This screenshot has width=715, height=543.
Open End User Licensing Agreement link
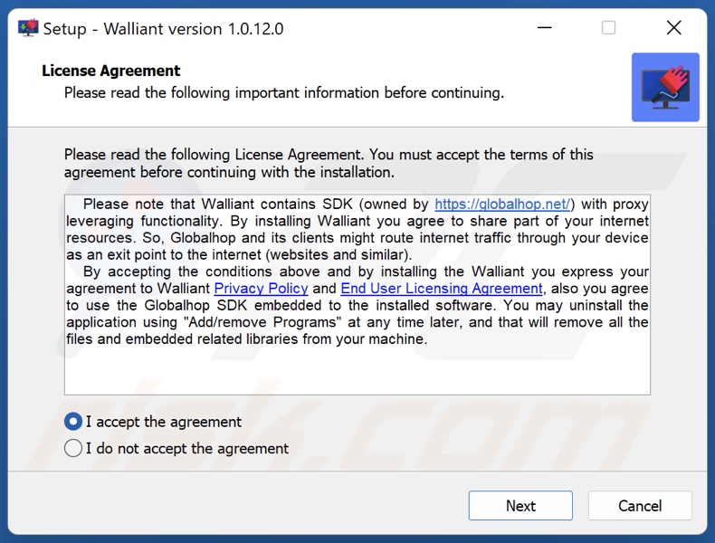pos(442,289)
